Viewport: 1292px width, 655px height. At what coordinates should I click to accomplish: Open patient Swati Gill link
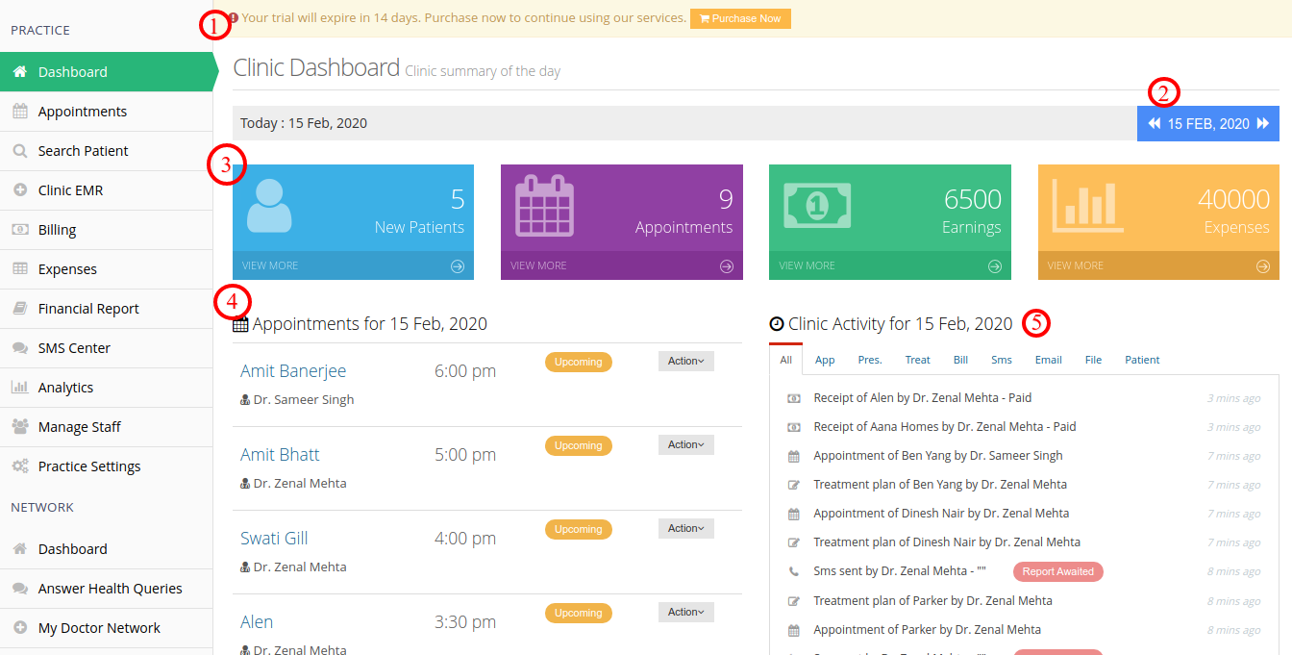coord(274,539)
